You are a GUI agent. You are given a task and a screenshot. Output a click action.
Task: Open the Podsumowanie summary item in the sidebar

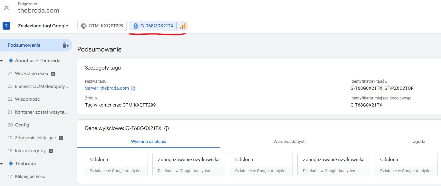point(36,45)
